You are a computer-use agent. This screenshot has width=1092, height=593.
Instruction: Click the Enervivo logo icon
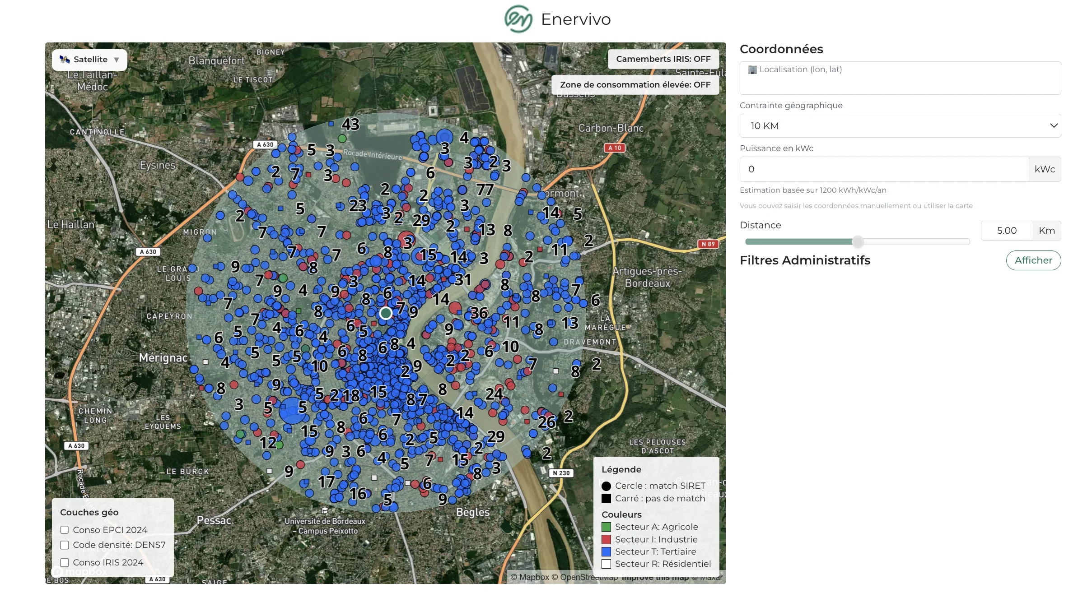[x=518, y=19]
